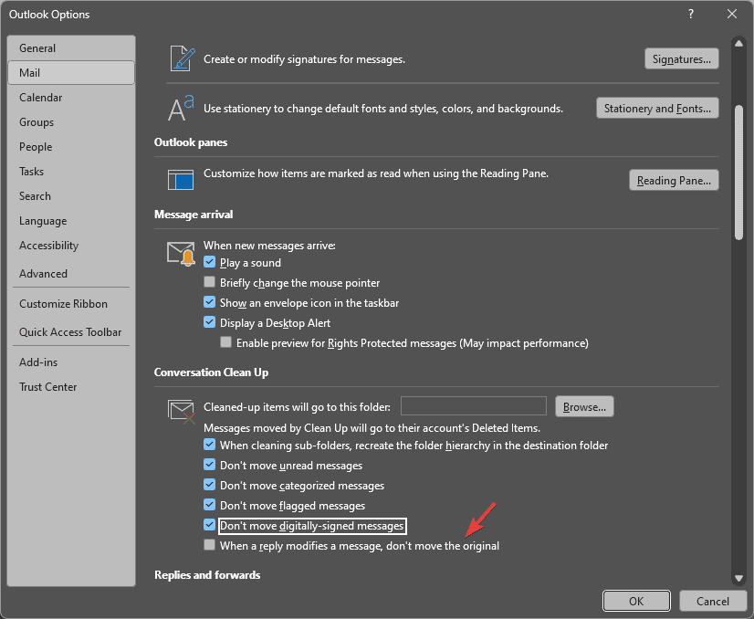This screenshot has width=754, height=619.
Task: Click the scroll down arrow
Action: tap(738, 578)
